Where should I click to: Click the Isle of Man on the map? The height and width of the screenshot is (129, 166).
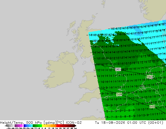[x=84, y=63]
